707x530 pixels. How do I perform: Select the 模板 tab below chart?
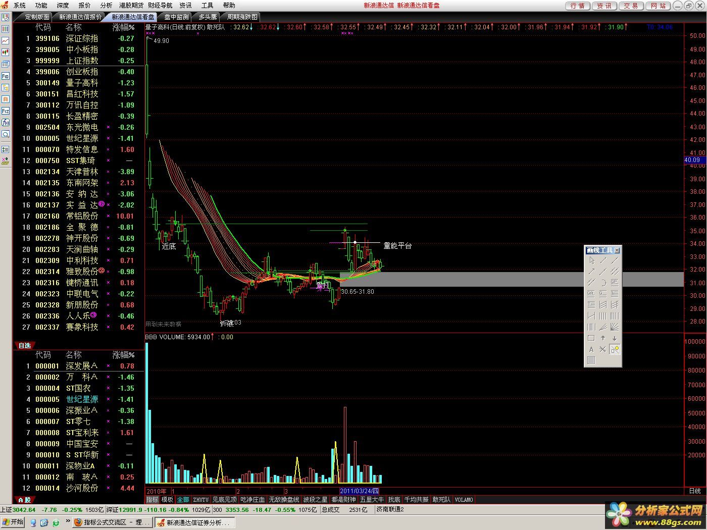click(x=167, y=499)
